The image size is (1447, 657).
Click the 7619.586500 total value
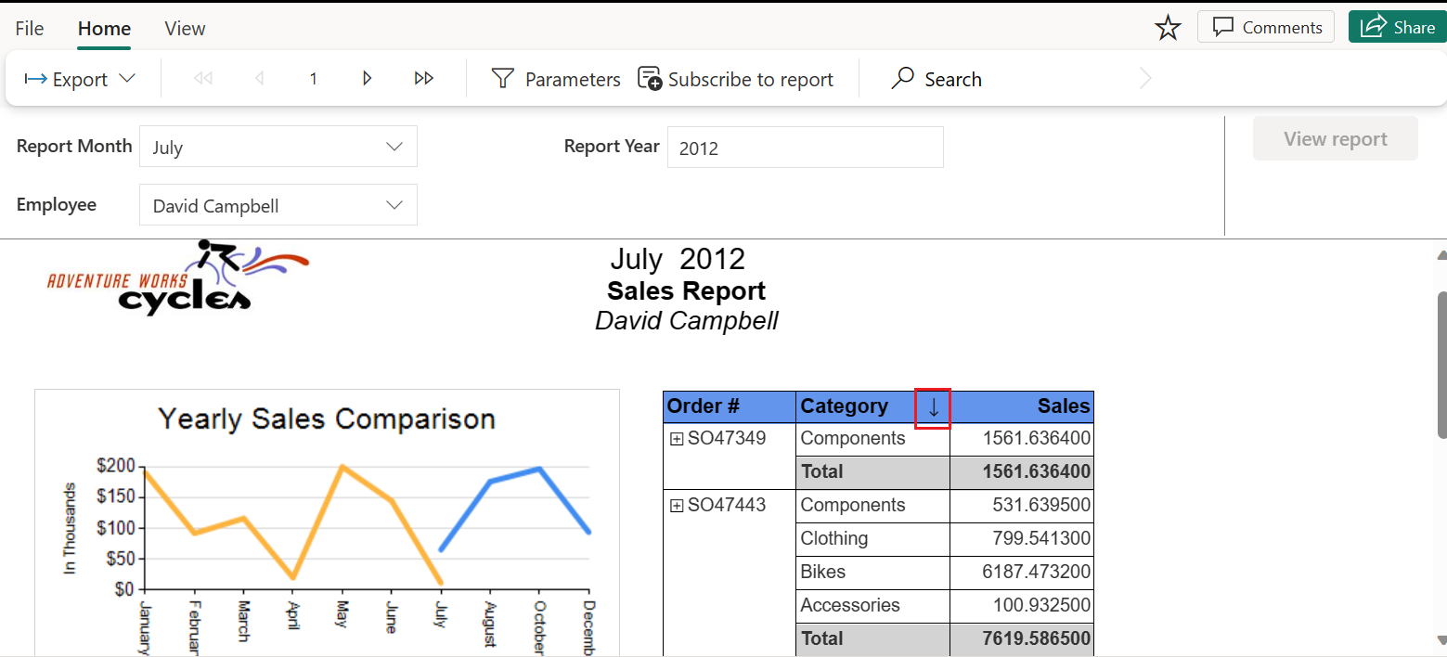pyautogui.click(x=1037, y=639)
